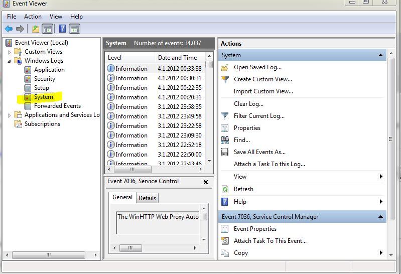Close the Event 7036 preview pane
This screenshot has height=274, width=401.
[205, 182]
